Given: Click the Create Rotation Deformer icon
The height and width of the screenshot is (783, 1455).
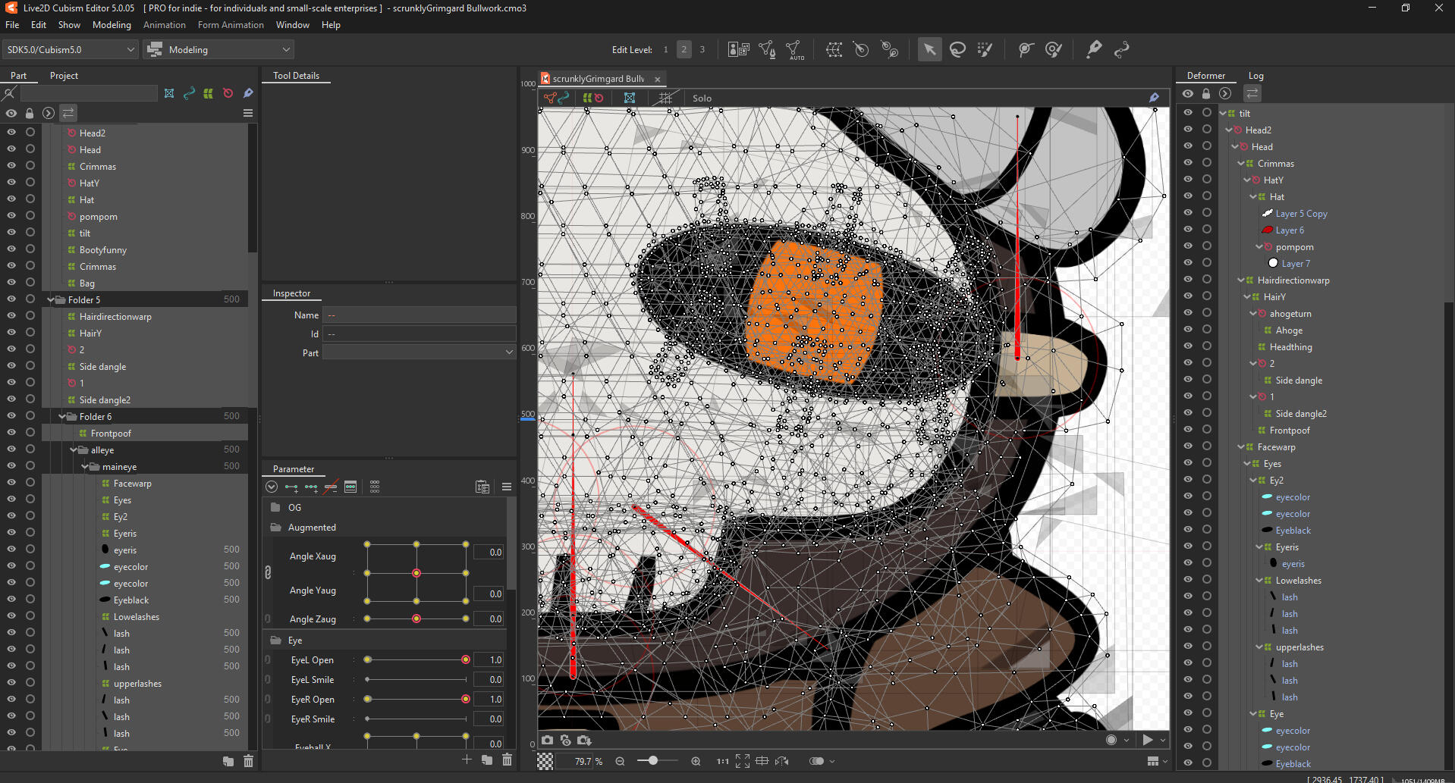Looking at the screenshot, I should pos(861,50).
